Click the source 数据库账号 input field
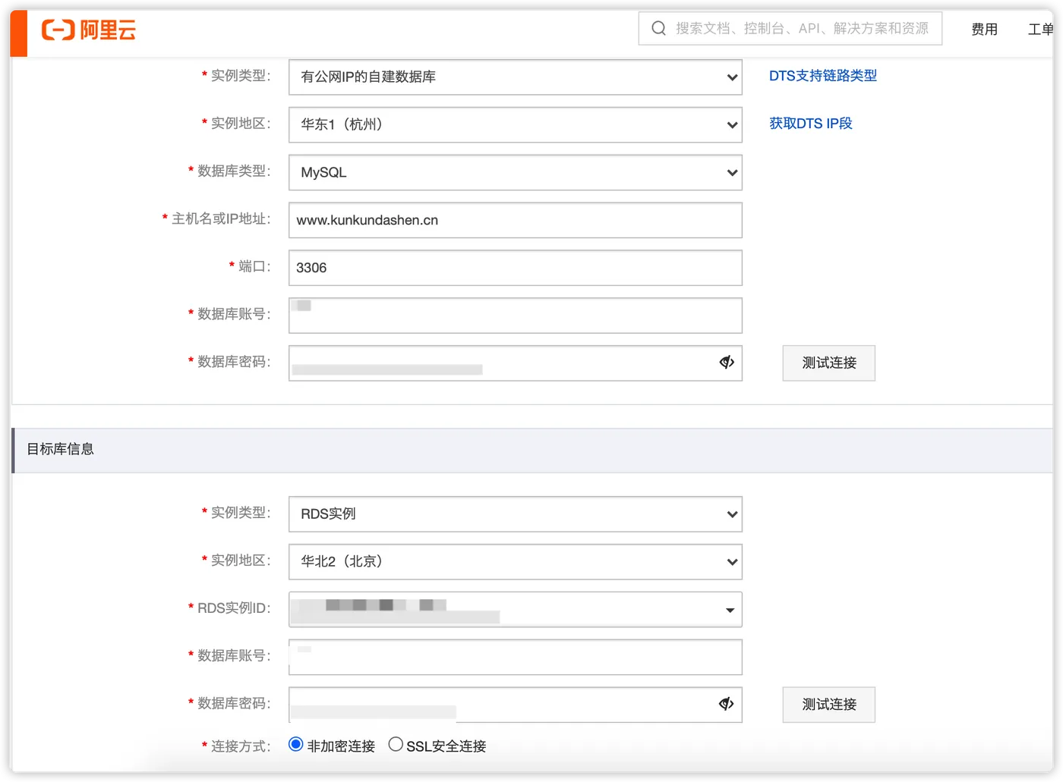 pyautogui.click(x=516, y=316)
